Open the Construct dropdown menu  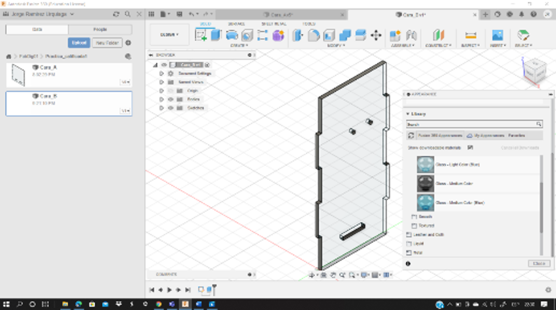(x=438, y=45)
